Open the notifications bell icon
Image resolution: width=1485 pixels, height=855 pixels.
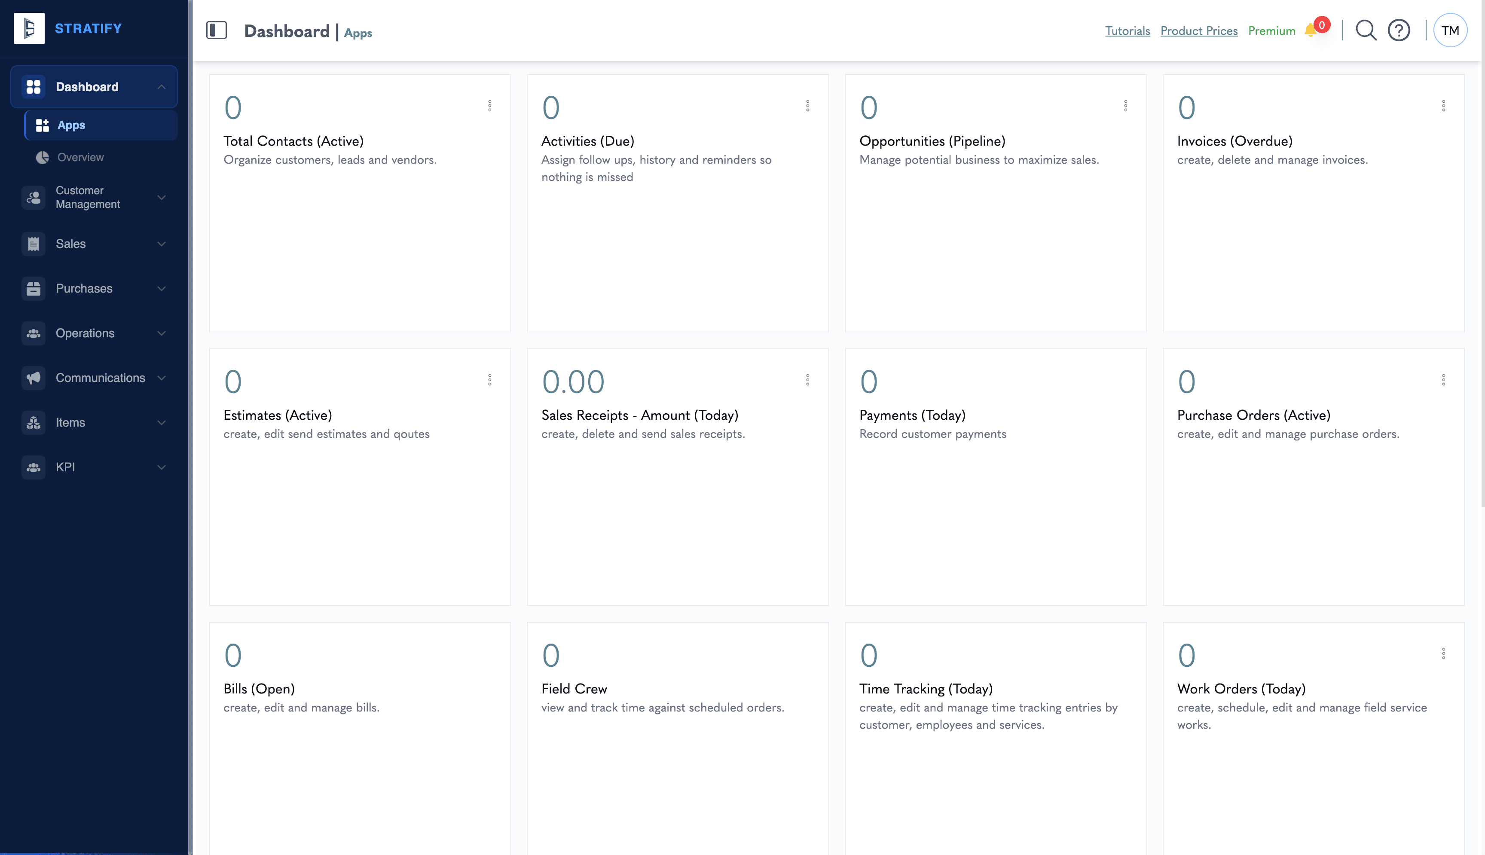(x=1311, y=29)
